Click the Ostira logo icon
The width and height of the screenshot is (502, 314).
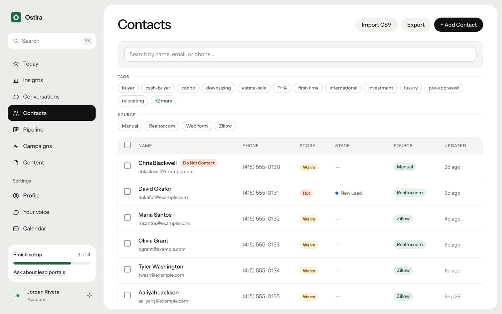pos(16,17)
